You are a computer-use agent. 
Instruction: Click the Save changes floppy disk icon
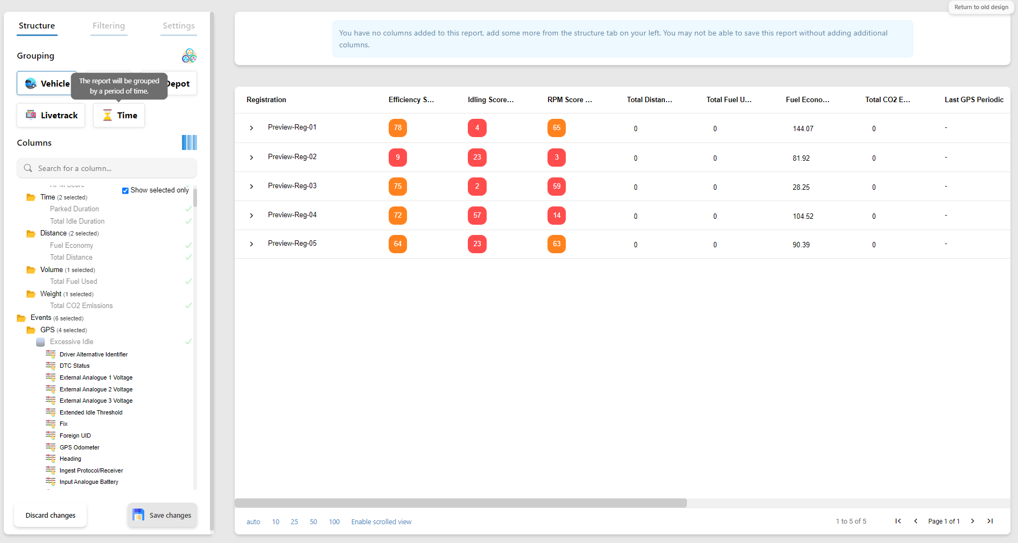tap(138, 515)
